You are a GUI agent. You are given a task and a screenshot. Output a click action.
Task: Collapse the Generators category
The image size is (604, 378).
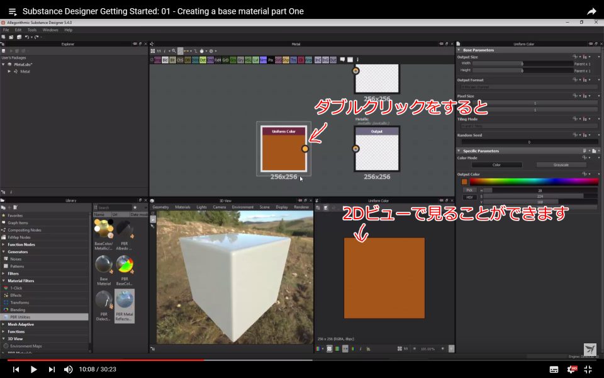click(4, 252)
